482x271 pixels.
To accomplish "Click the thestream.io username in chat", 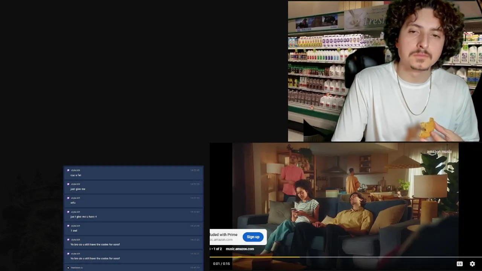I will (x=77, y=268).
